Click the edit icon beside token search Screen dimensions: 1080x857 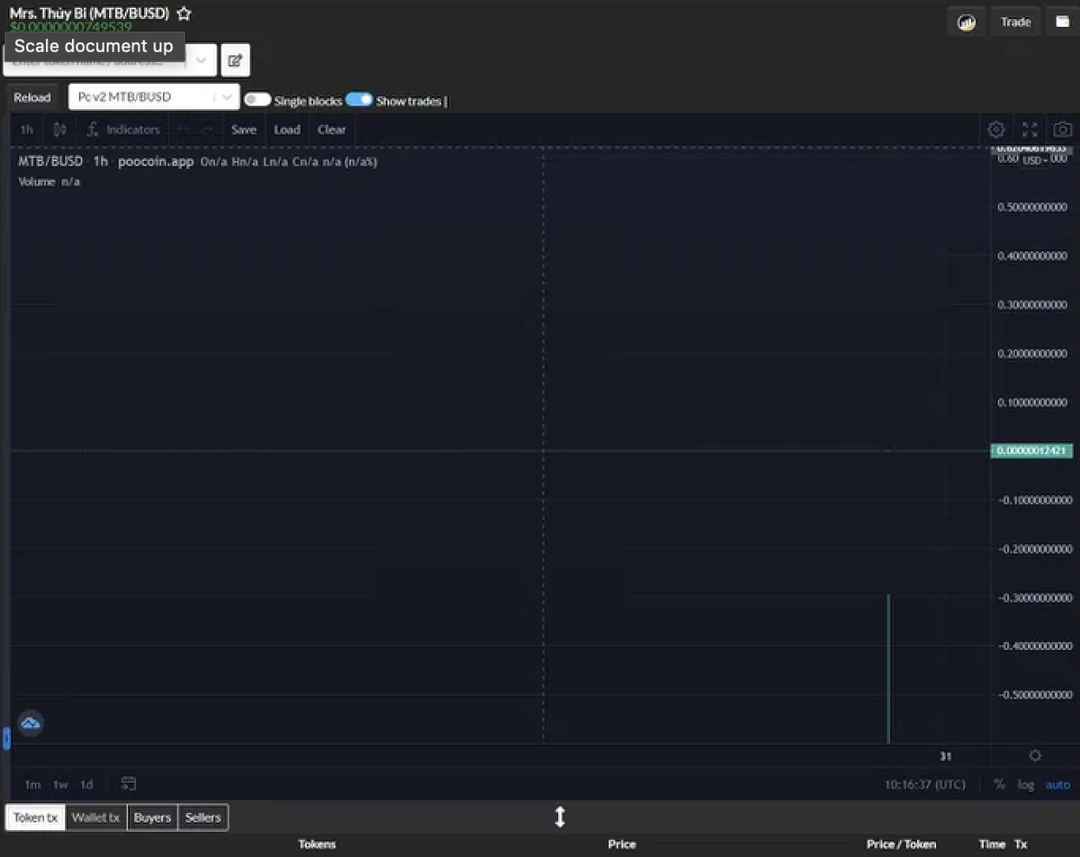click(x=235, y=60)
